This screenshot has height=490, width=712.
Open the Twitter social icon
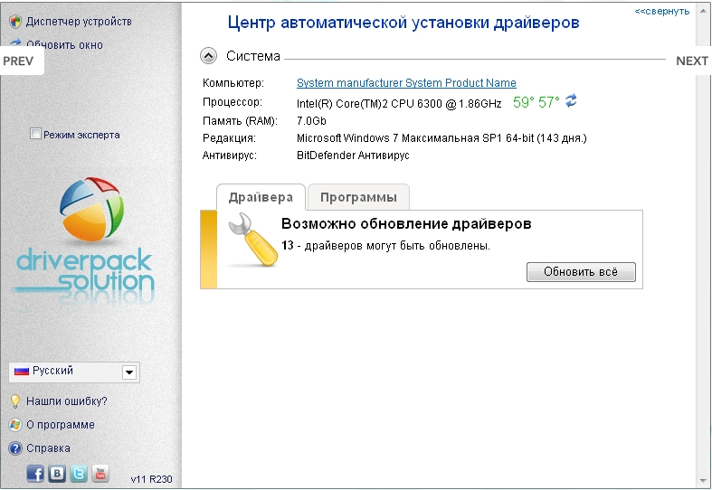point(79,474)
